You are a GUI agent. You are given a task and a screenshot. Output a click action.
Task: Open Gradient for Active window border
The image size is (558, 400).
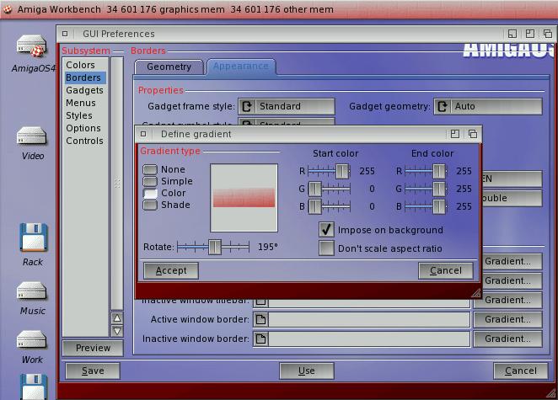click(x=507, y=319)
